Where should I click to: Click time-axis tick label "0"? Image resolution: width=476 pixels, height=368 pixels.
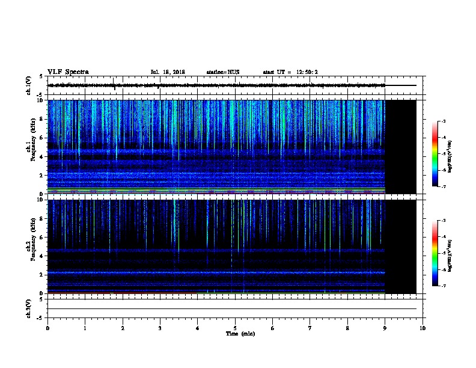tap(47, 328)
